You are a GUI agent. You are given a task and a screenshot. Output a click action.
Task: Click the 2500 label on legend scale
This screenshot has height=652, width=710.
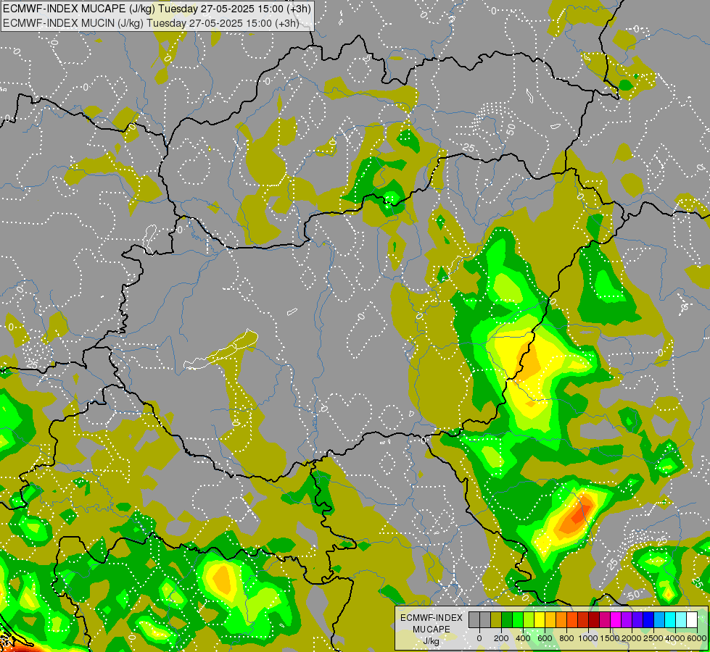click(653, 638)
